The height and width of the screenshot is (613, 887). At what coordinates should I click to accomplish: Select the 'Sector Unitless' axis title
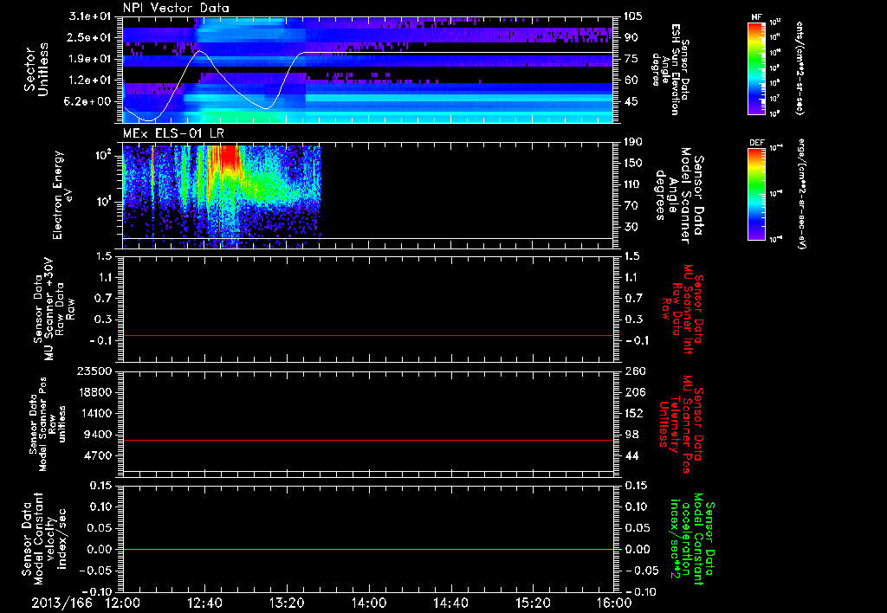click(36, 69)
